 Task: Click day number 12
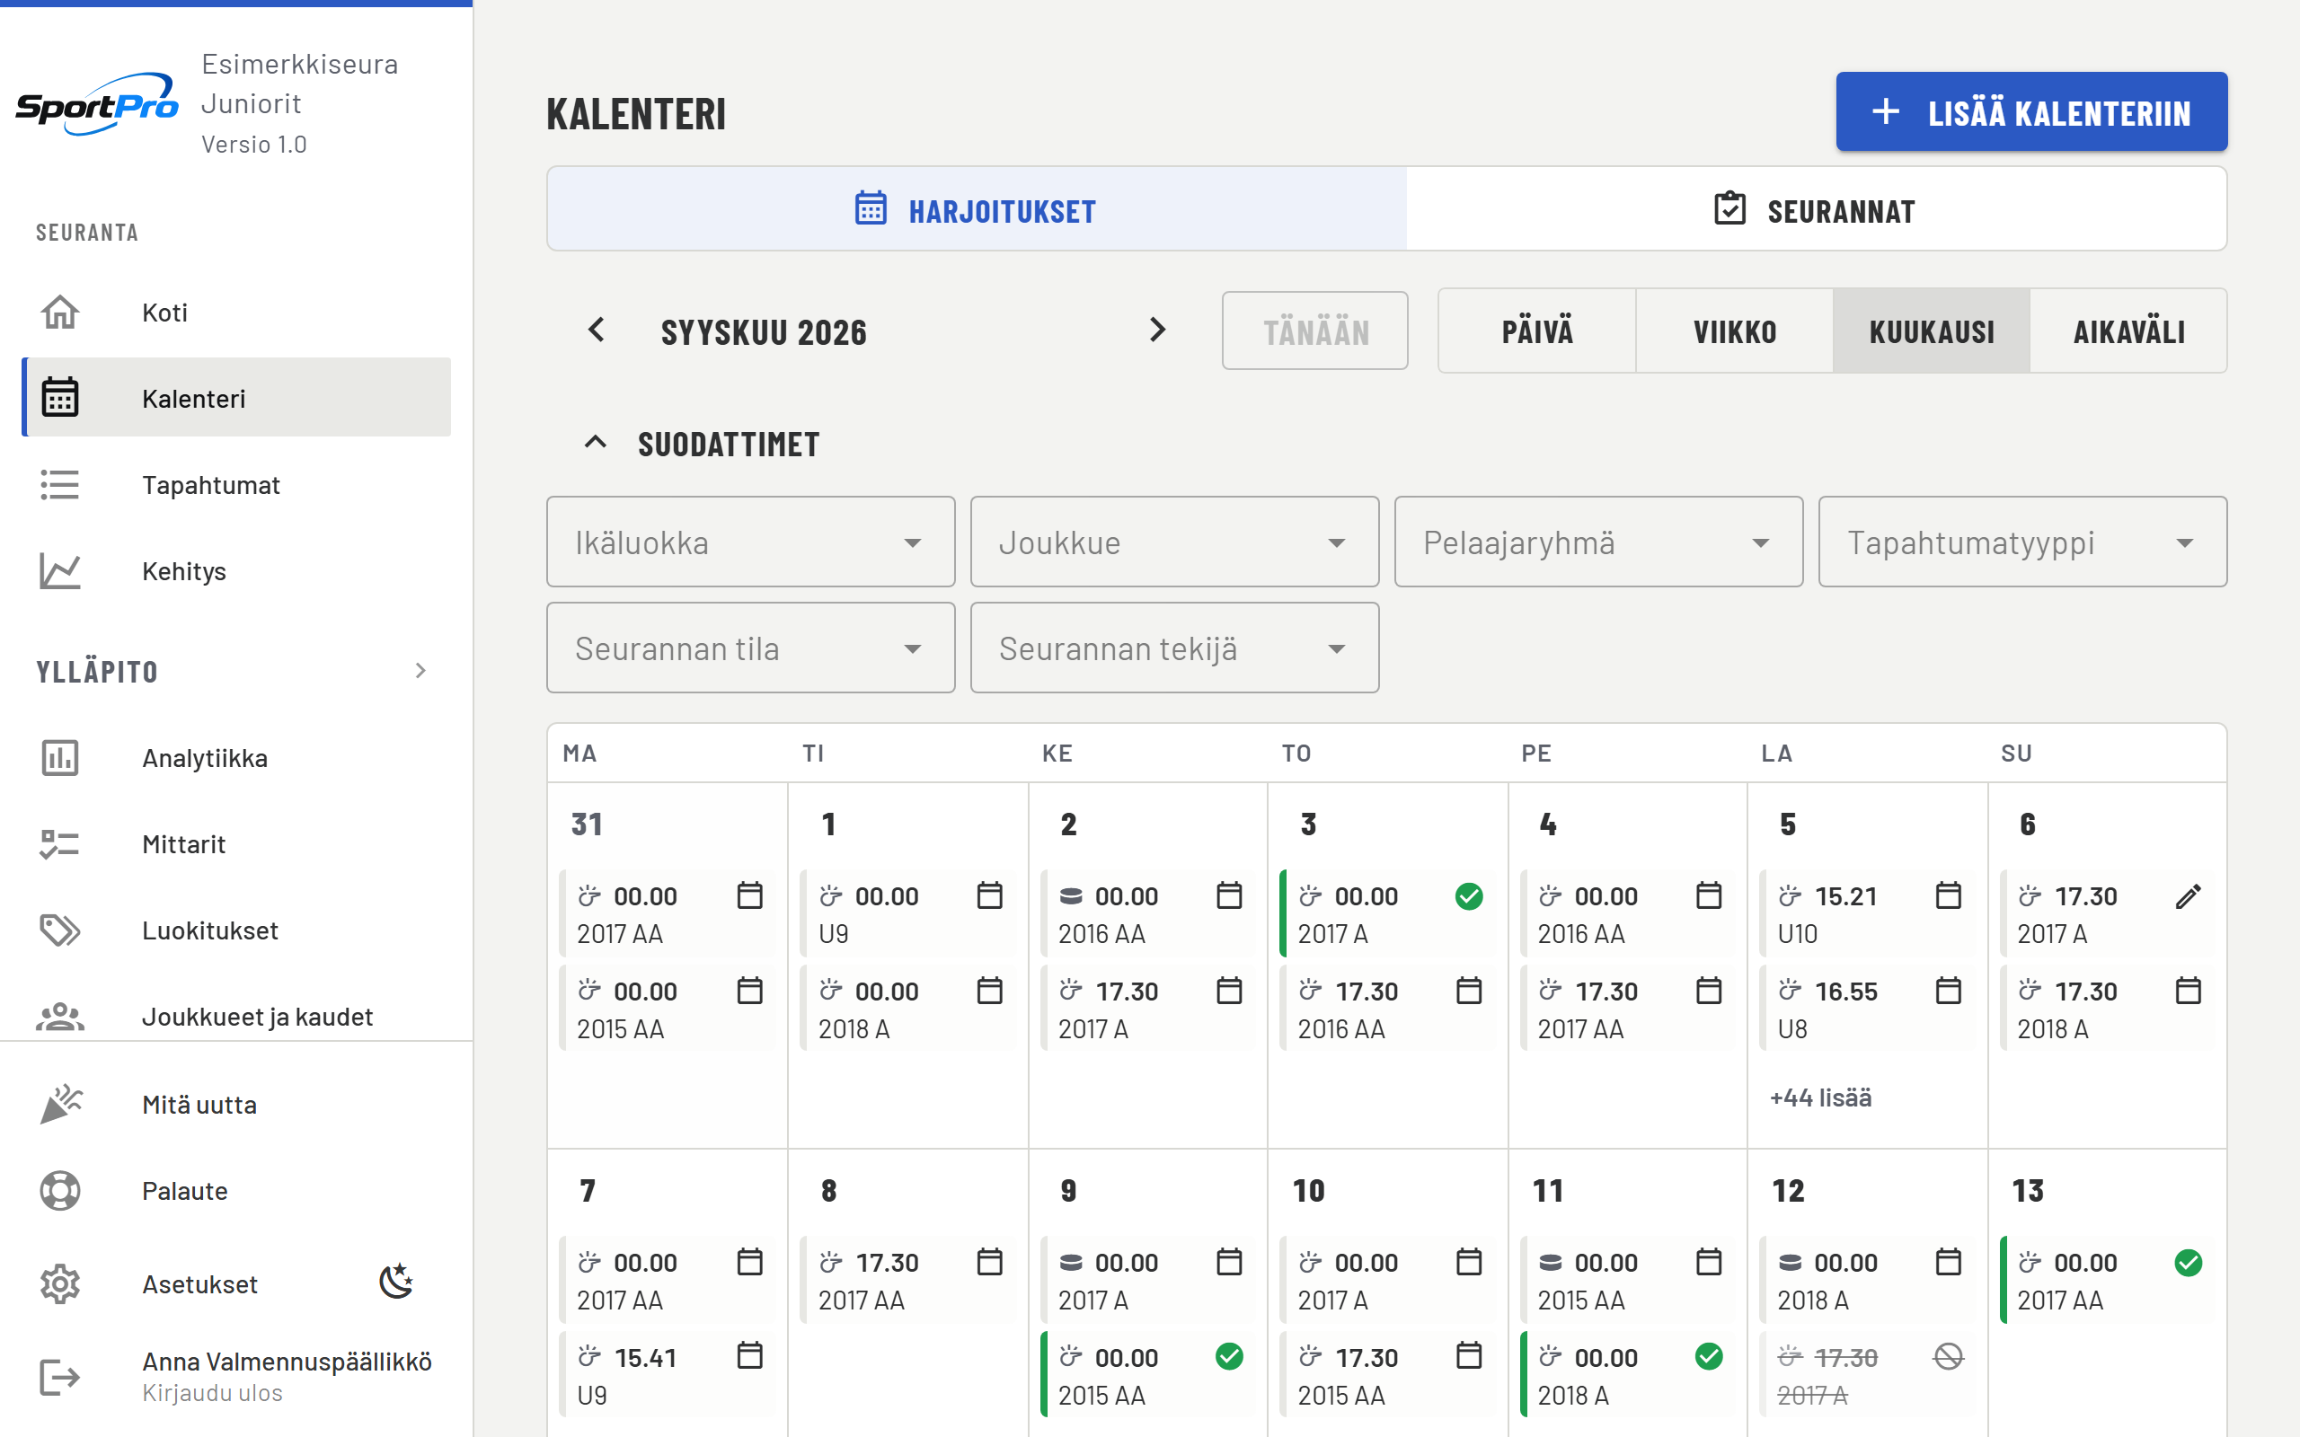1788,1191
